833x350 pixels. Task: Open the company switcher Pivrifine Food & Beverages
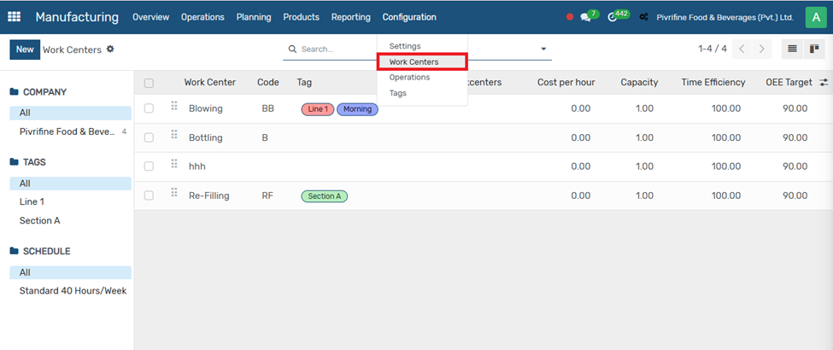717,17
